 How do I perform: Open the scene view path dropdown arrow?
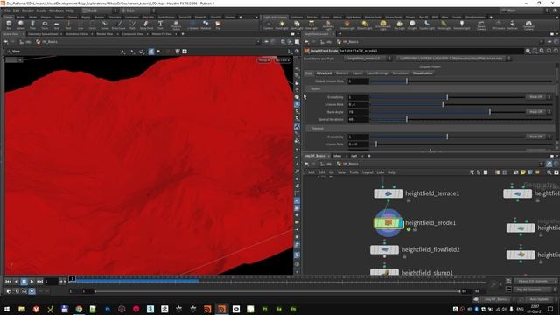coord(258,42)
